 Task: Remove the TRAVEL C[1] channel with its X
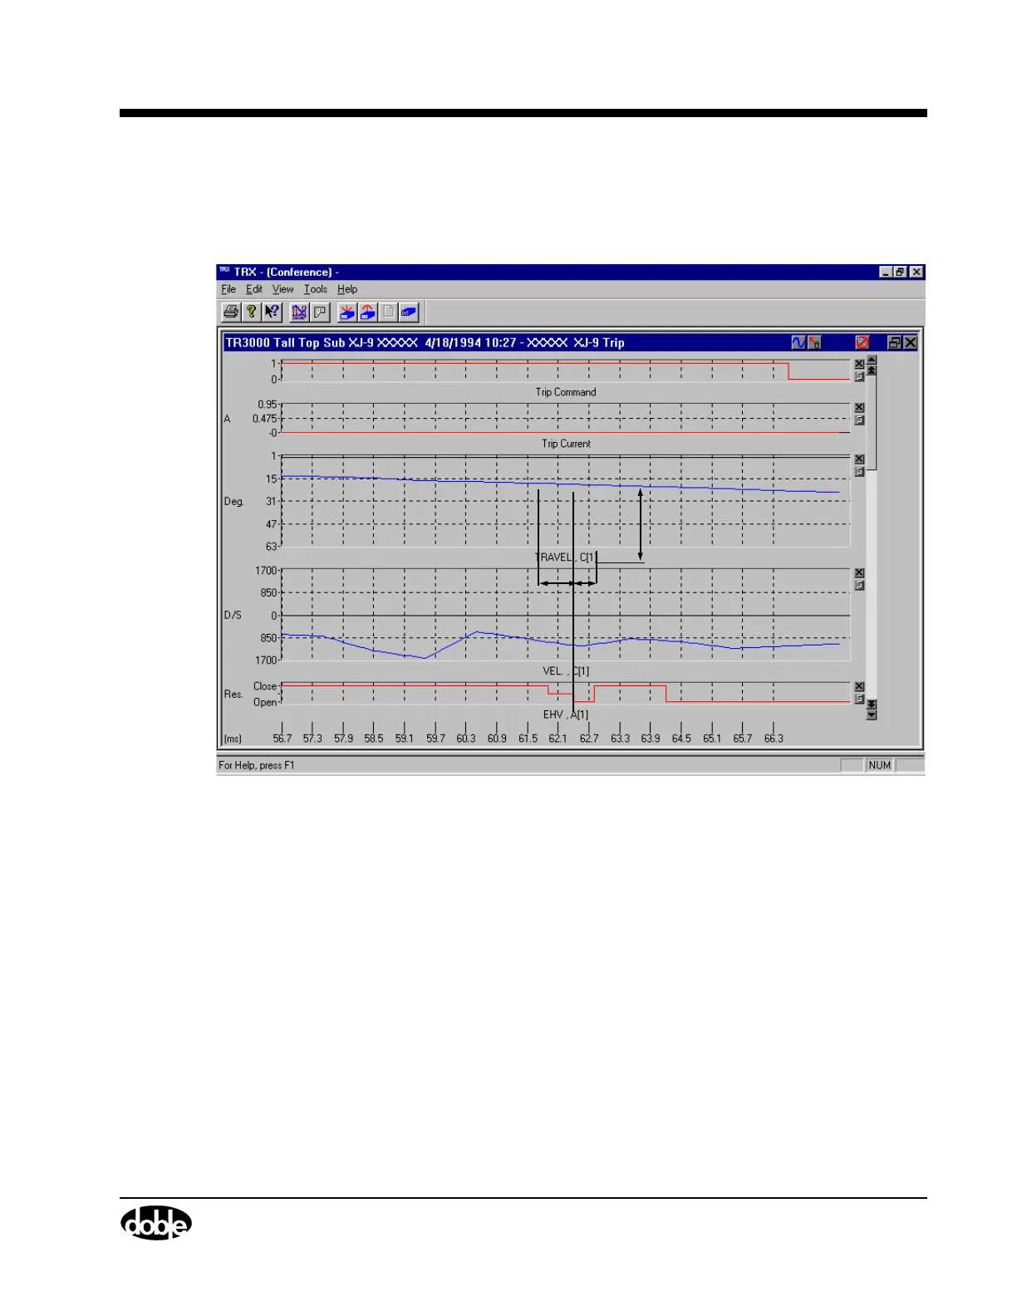click(859, 459)
